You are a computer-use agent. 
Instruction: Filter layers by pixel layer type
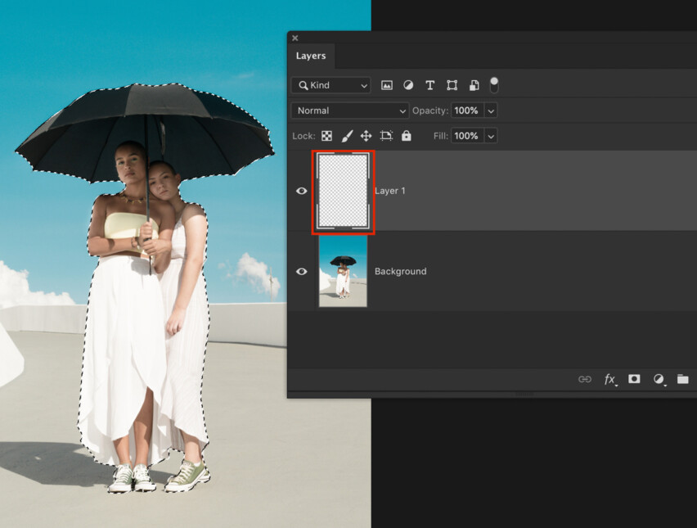pyautogui.click(x=388, y=85)
